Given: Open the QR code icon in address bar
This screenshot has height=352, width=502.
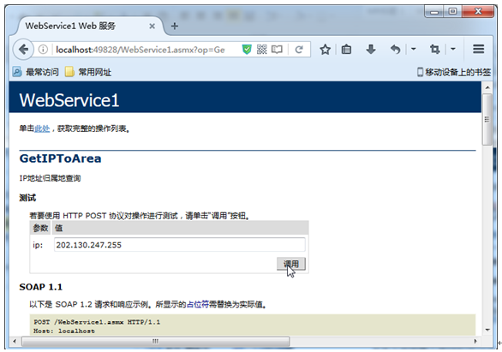Looking at the screenshot, I should pos(261,50).
